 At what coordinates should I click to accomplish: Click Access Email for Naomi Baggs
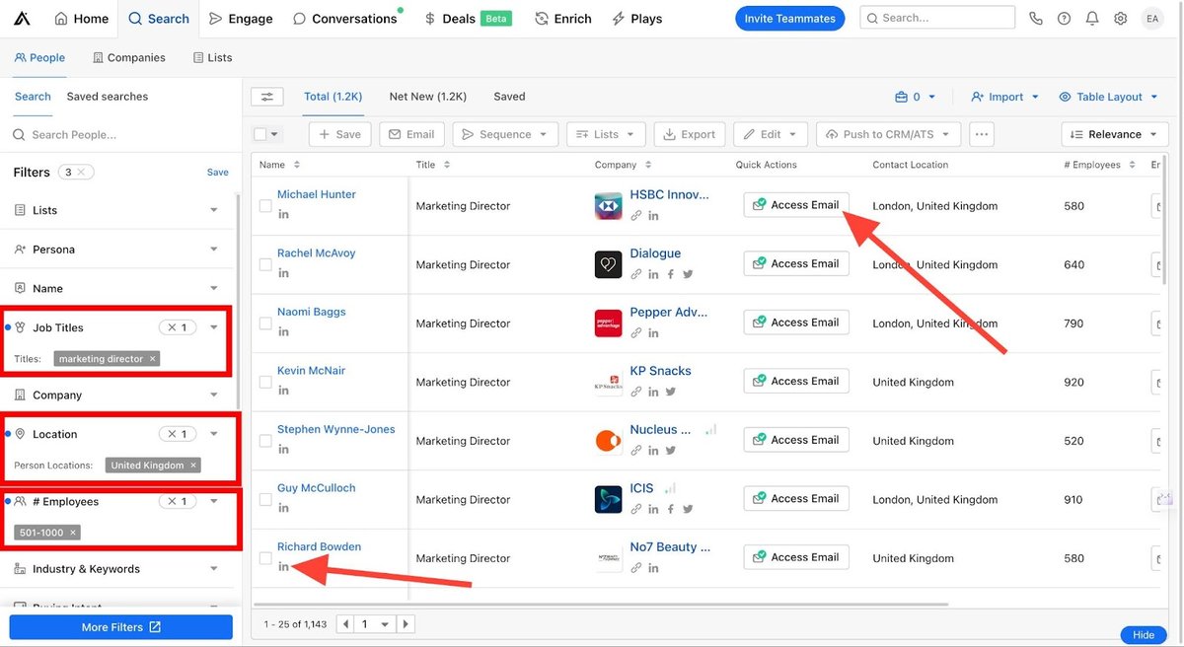coord(795,322)
